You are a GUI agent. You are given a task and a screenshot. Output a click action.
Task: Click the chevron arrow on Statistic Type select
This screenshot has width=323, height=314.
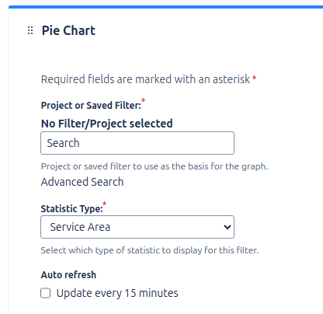pyautogui.click(x=227, y=227)
